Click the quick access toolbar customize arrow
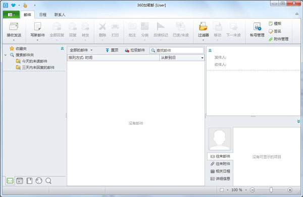303x197 pixels. pos(35,5)
